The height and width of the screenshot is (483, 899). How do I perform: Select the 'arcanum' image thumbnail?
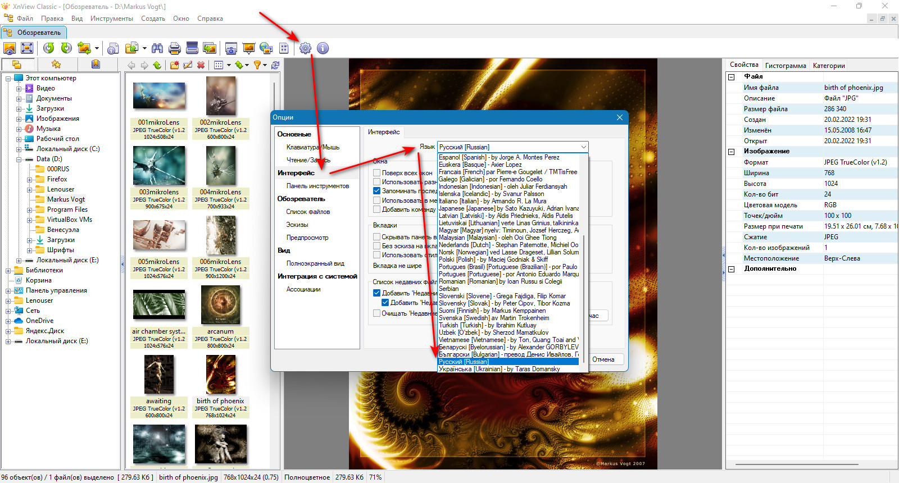click(220, 306)
